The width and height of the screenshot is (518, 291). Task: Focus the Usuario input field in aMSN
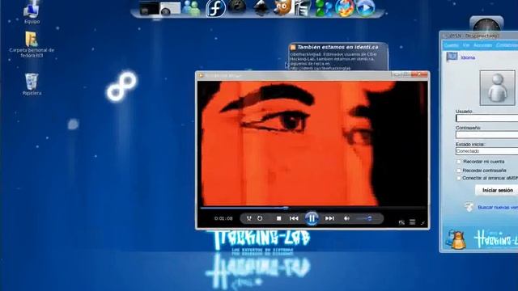[x=487, y=118]
